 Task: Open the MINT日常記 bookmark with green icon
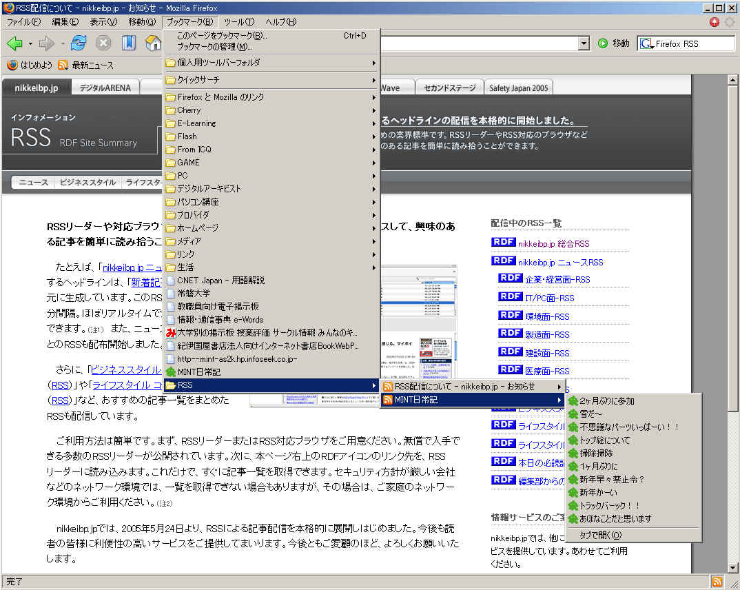[x=271, y=372]
